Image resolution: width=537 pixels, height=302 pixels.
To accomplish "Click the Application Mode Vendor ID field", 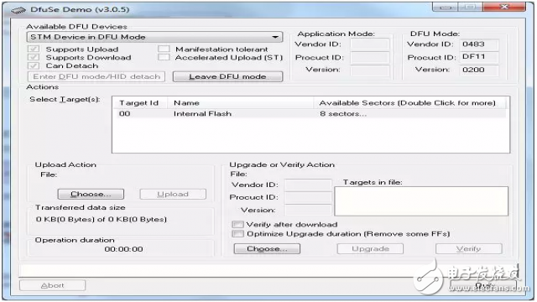I will coord(370,44).
